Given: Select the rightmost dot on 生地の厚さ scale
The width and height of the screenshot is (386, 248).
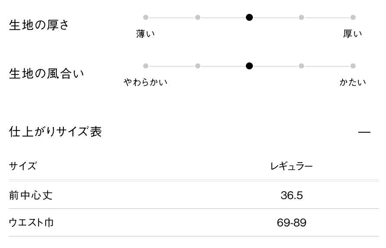Looking at the screenshot, I should [x=353, y=17].
